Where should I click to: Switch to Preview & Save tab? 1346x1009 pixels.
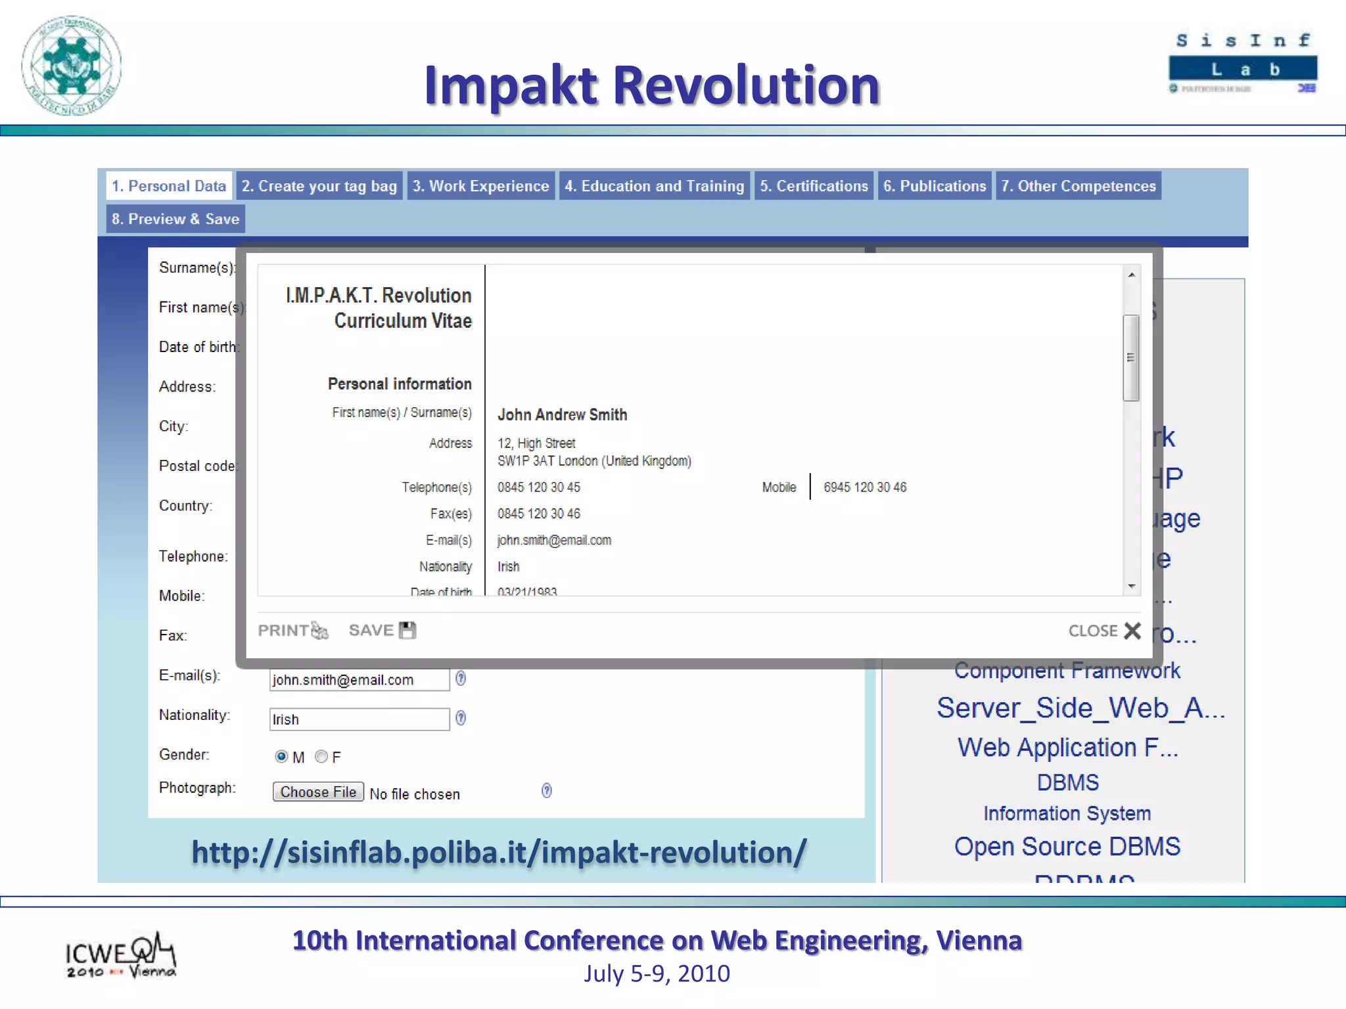(x=175, y=219)
